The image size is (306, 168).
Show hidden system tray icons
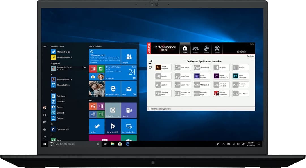[223, 144]
